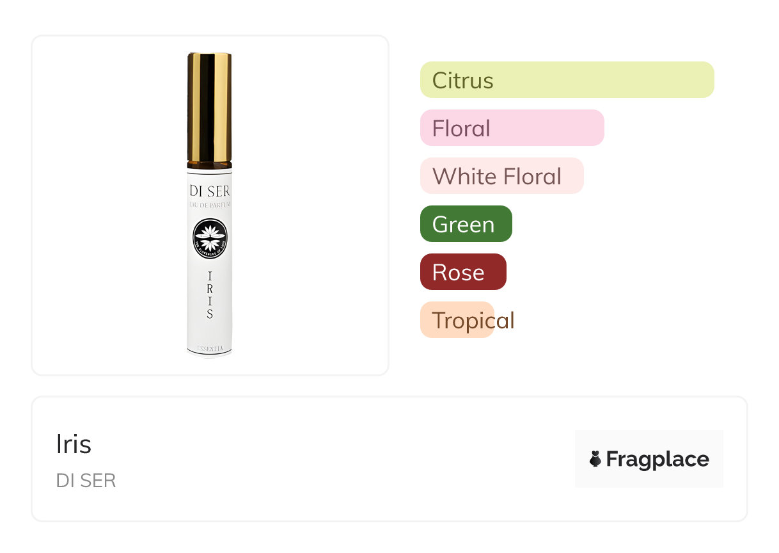779x553 pixels.
Task: Choose the White Floral accord bar
Action: point(501,176)
